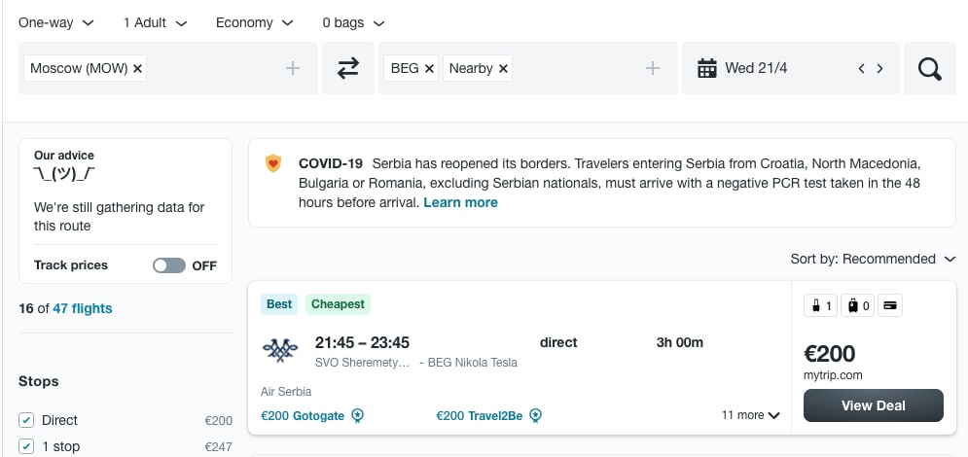
Task: Open the calendar icon for date selection
Action: 707,68
